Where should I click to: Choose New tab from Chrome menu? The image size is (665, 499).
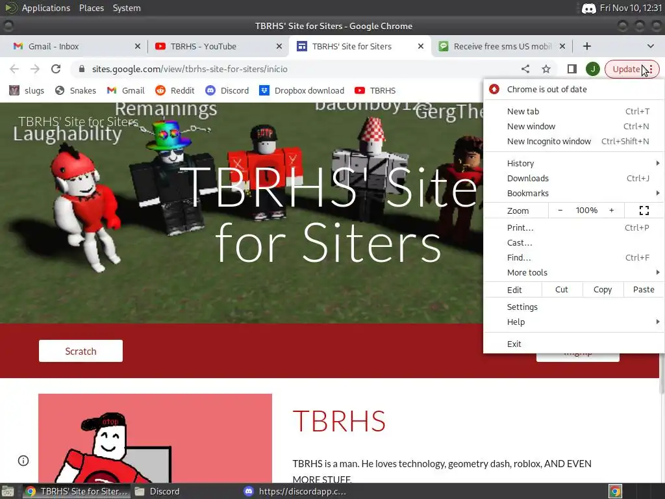click(x=573, y=111)
